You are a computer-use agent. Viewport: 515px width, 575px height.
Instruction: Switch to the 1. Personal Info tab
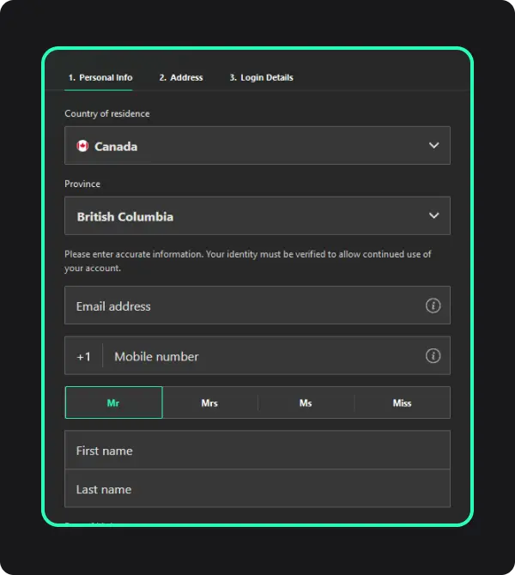[x=100, y=77]
